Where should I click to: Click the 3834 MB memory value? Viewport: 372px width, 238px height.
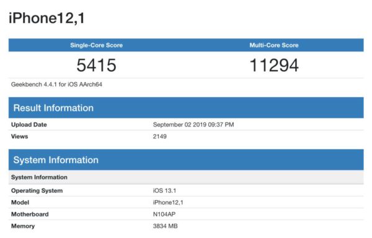pyautogui.click(x=166, y=226)
